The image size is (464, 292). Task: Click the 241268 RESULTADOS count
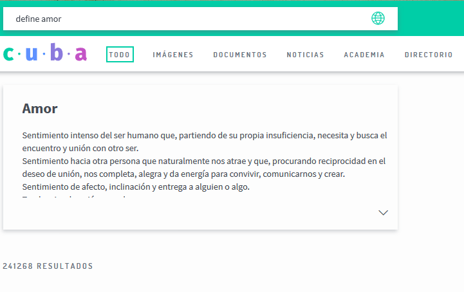tap(48, 266)
